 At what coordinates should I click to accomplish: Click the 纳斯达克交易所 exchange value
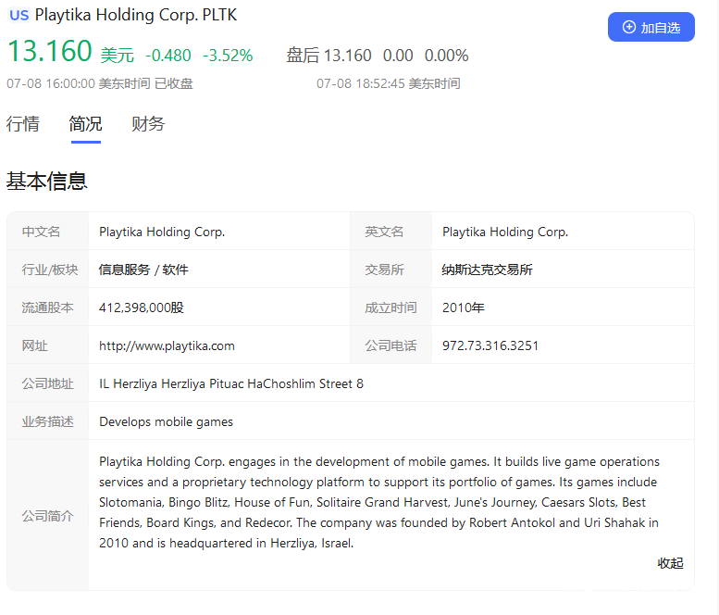pyautogui.click(x=487, y=270)
